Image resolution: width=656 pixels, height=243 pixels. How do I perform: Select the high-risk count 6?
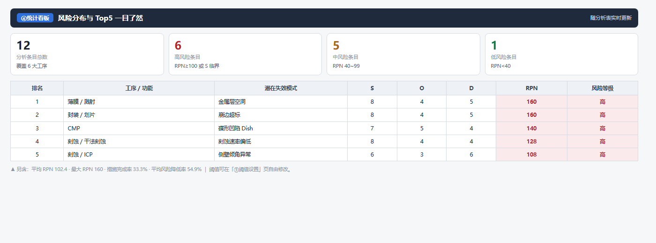click(178, 45)
